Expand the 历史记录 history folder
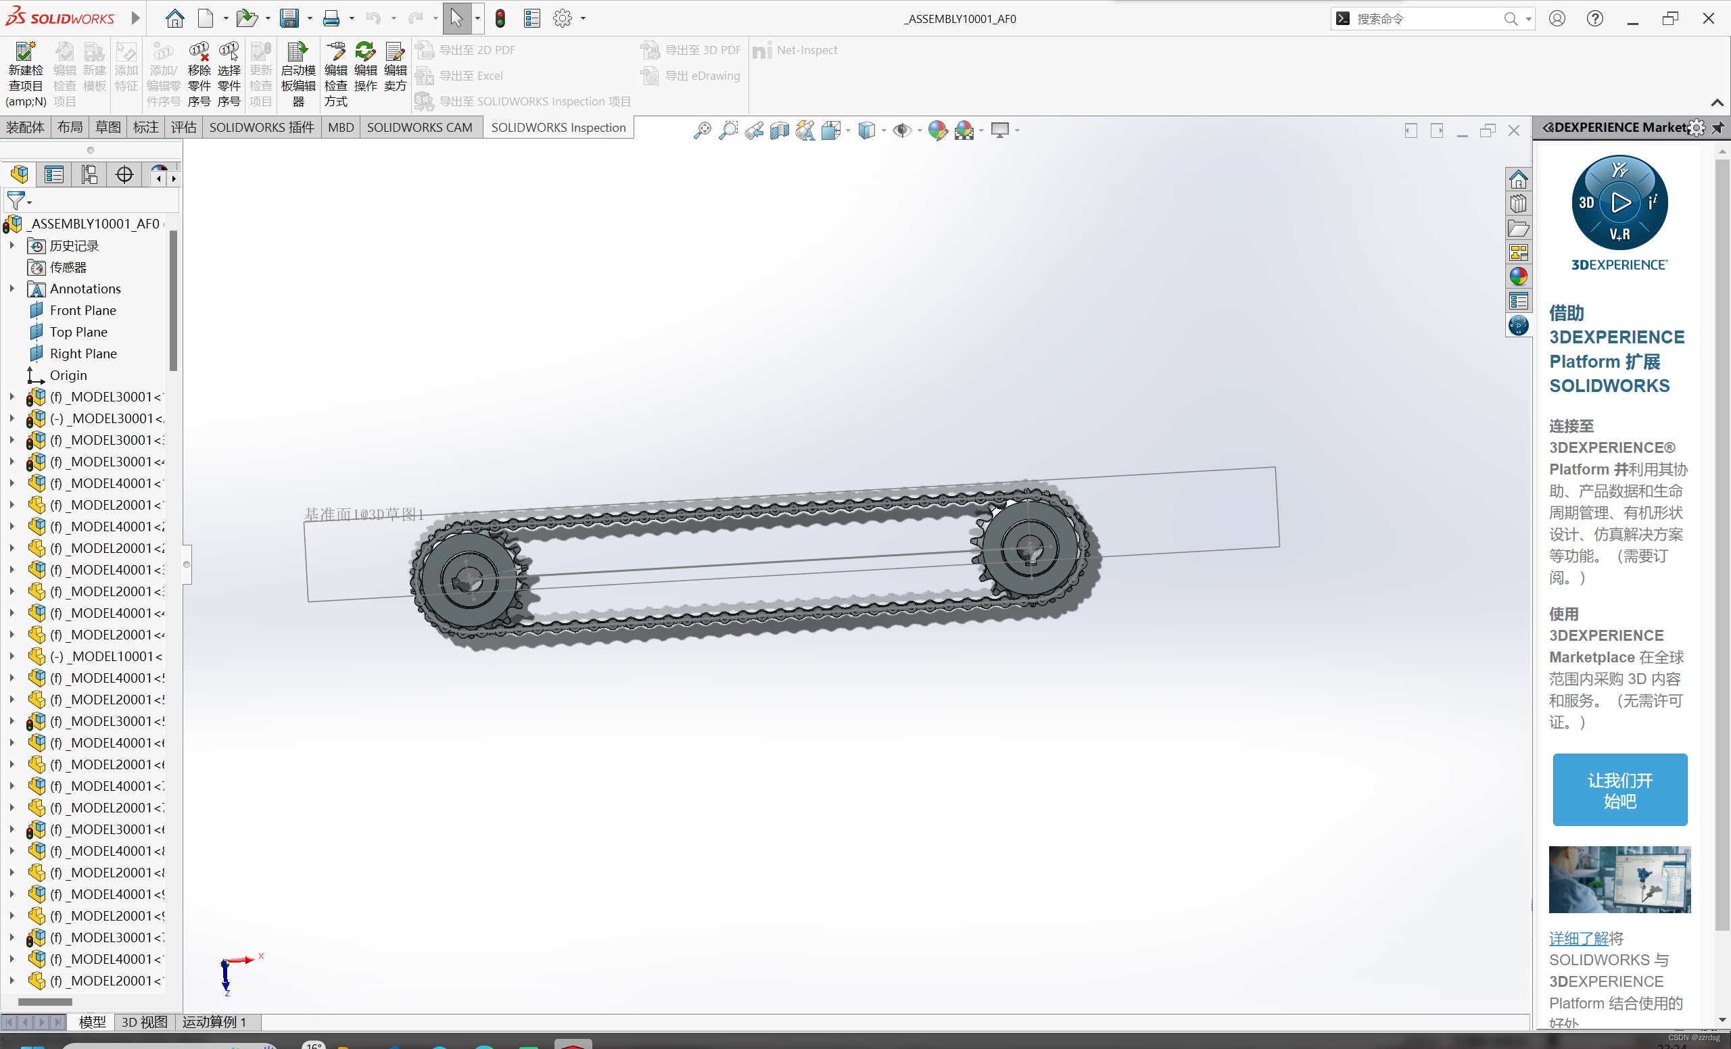 pos(11,246)
